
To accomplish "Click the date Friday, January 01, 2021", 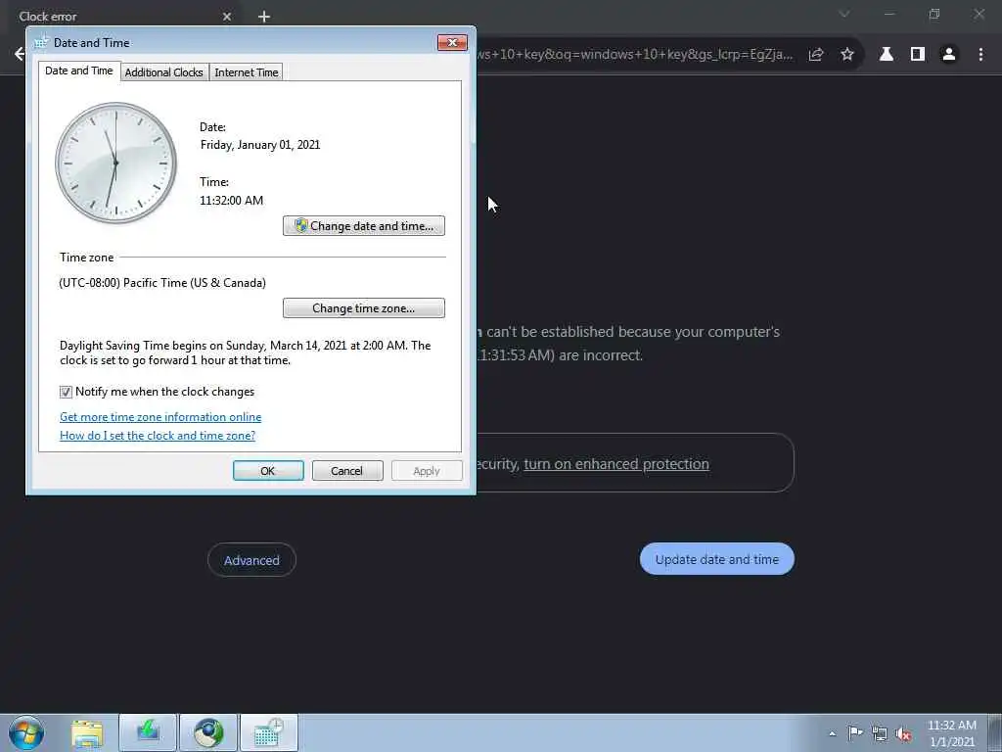I will click(x=260, y=145).
